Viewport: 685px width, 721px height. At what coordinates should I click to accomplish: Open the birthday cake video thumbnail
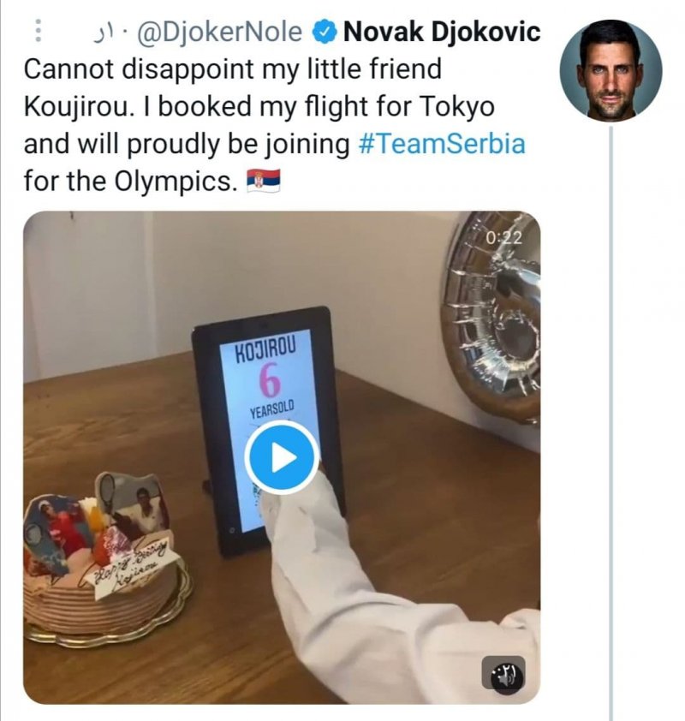282,457
